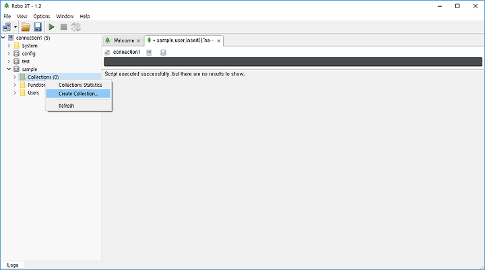The image size is (485, 270).
Task: Close the Robo 3T window
Action: [476, 6]
